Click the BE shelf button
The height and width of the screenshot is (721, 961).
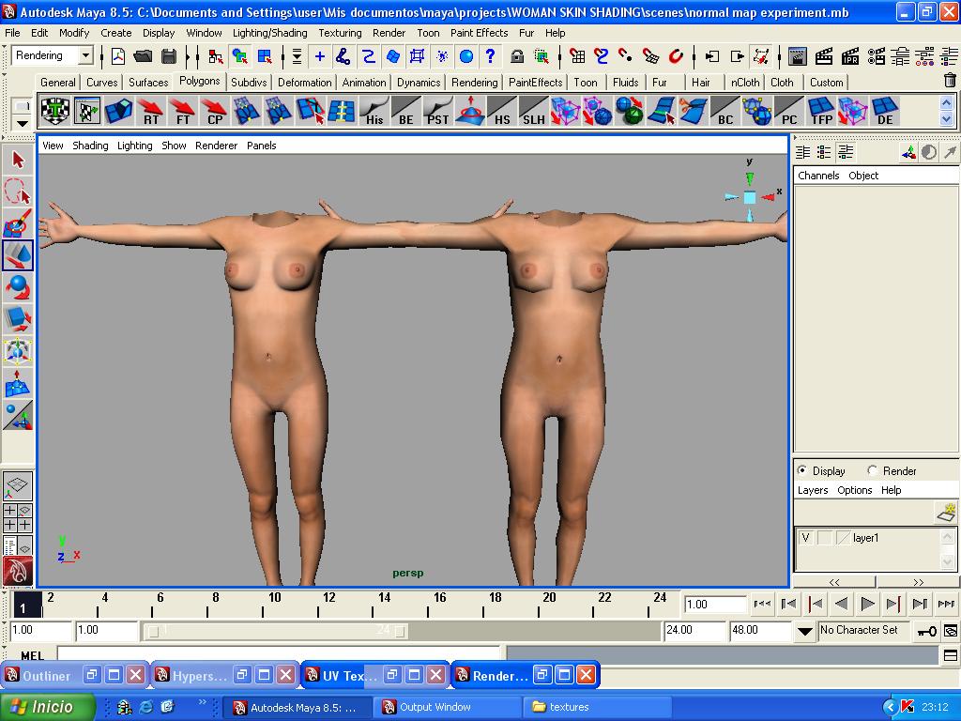[405, 112]
